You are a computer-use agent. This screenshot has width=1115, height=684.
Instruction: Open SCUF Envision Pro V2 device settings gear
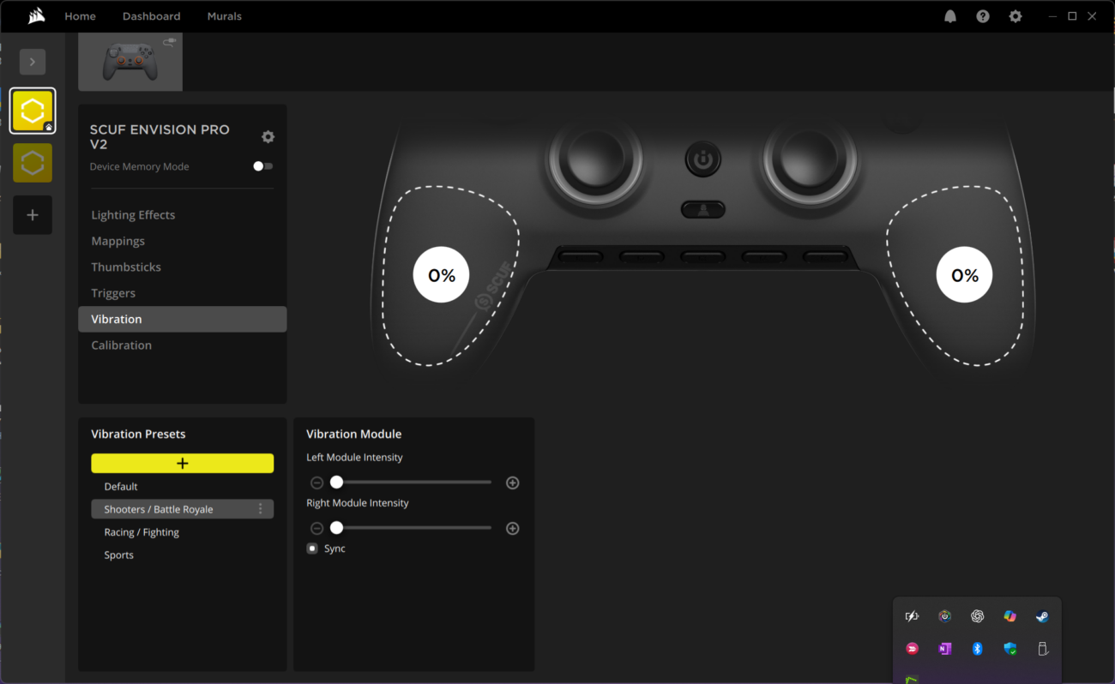(268, 137)
